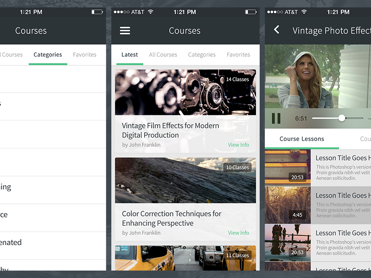Image resolution: width=371 pixels, height=278 pixels.
Task: Tap the 11 Classes badge
Action: tap(237, 255)
